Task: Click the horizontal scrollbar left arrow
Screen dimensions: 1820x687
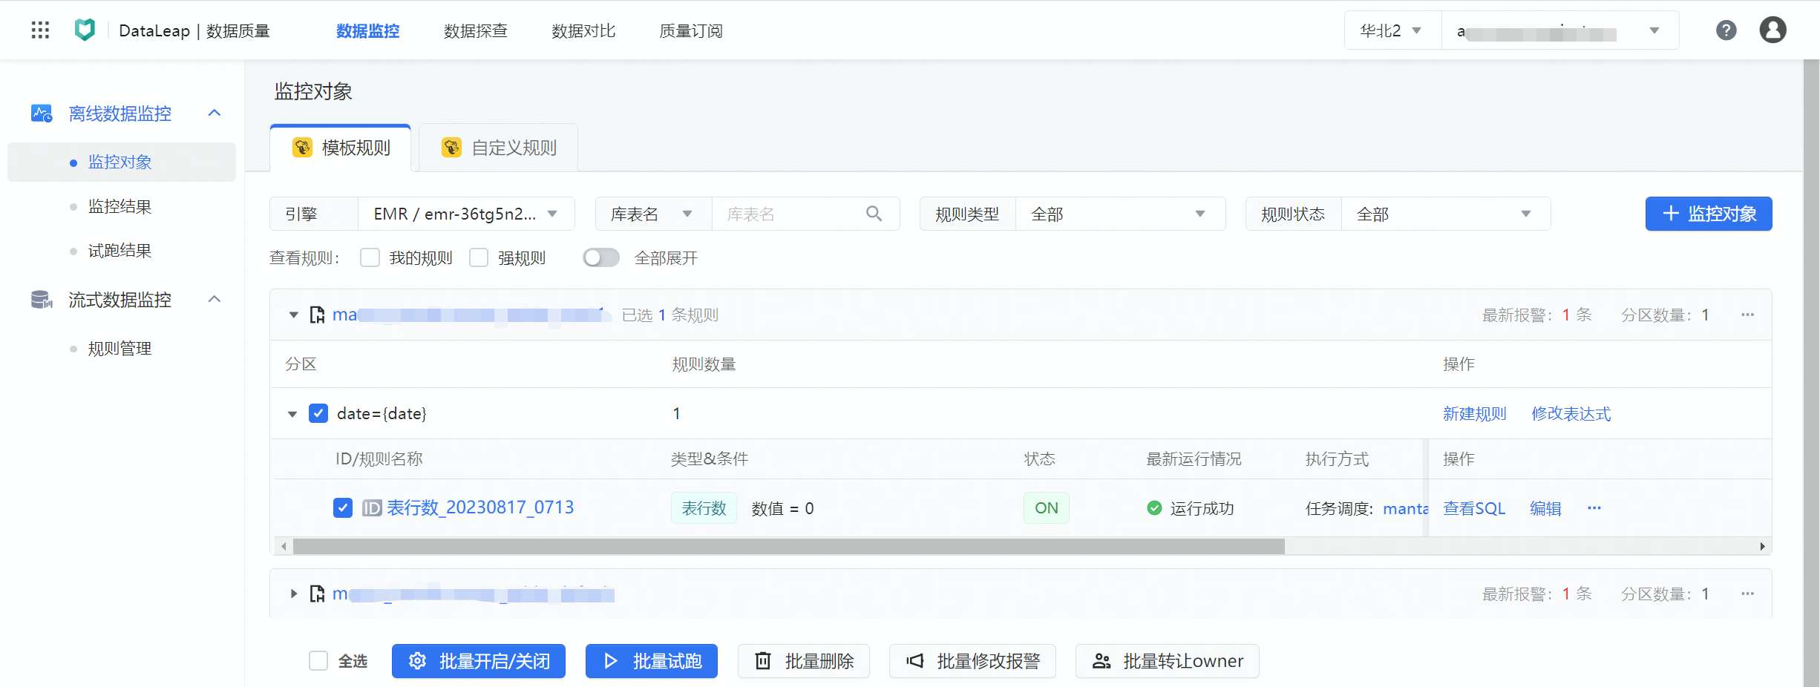Action: pos(284,547)
